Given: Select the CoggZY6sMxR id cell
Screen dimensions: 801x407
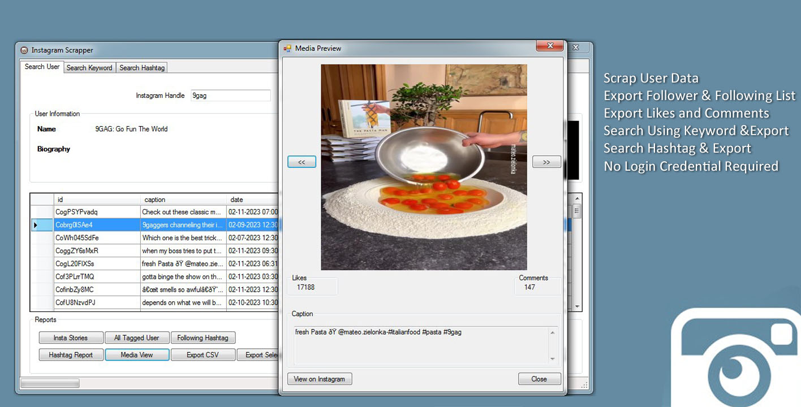Looking at the screenshot, I should point(97,251).
